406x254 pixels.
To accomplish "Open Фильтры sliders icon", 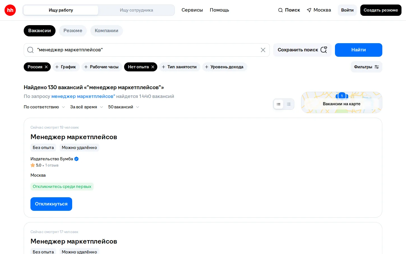I will [377, 67].
